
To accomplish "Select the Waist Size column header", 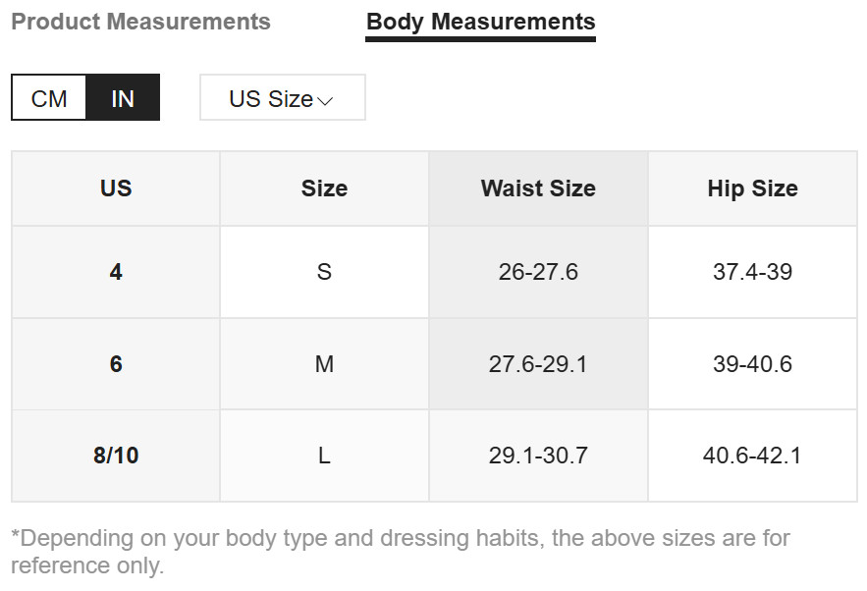I will point(538,188).
